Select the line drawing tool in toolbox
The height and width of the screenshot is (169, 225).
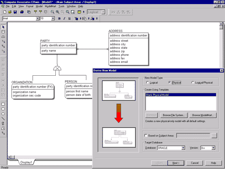click(x=3, y=119)
